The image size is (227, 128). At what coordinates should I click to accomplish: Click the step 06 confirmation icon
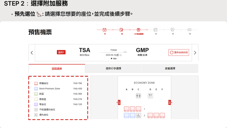pyautogui.click(x=189, y=30)
